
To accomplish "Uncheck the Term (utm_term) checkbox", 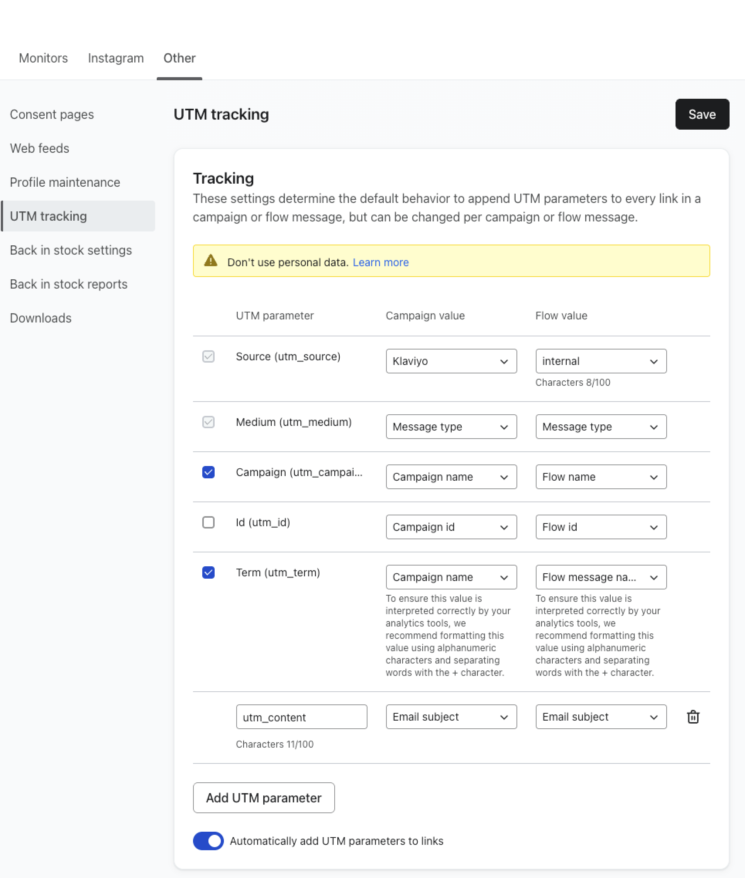I will coord(208,572).
